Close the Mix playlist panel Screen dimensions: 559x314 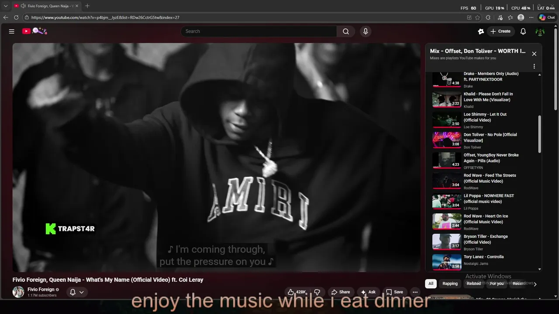[x=534, y=54]
